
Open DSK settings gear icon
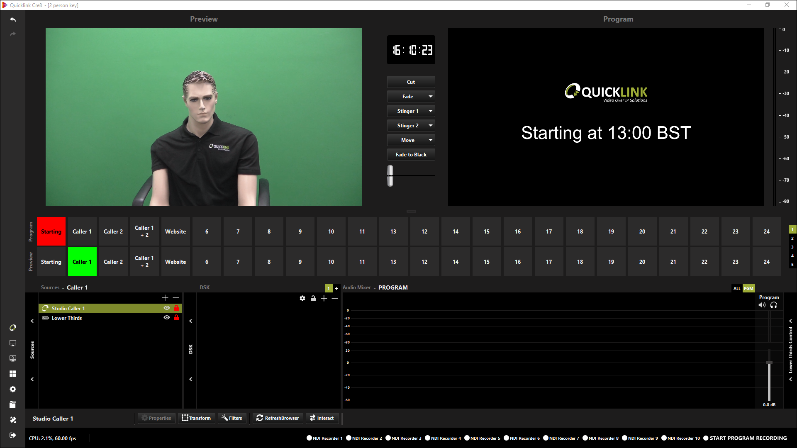click(302, 298)
